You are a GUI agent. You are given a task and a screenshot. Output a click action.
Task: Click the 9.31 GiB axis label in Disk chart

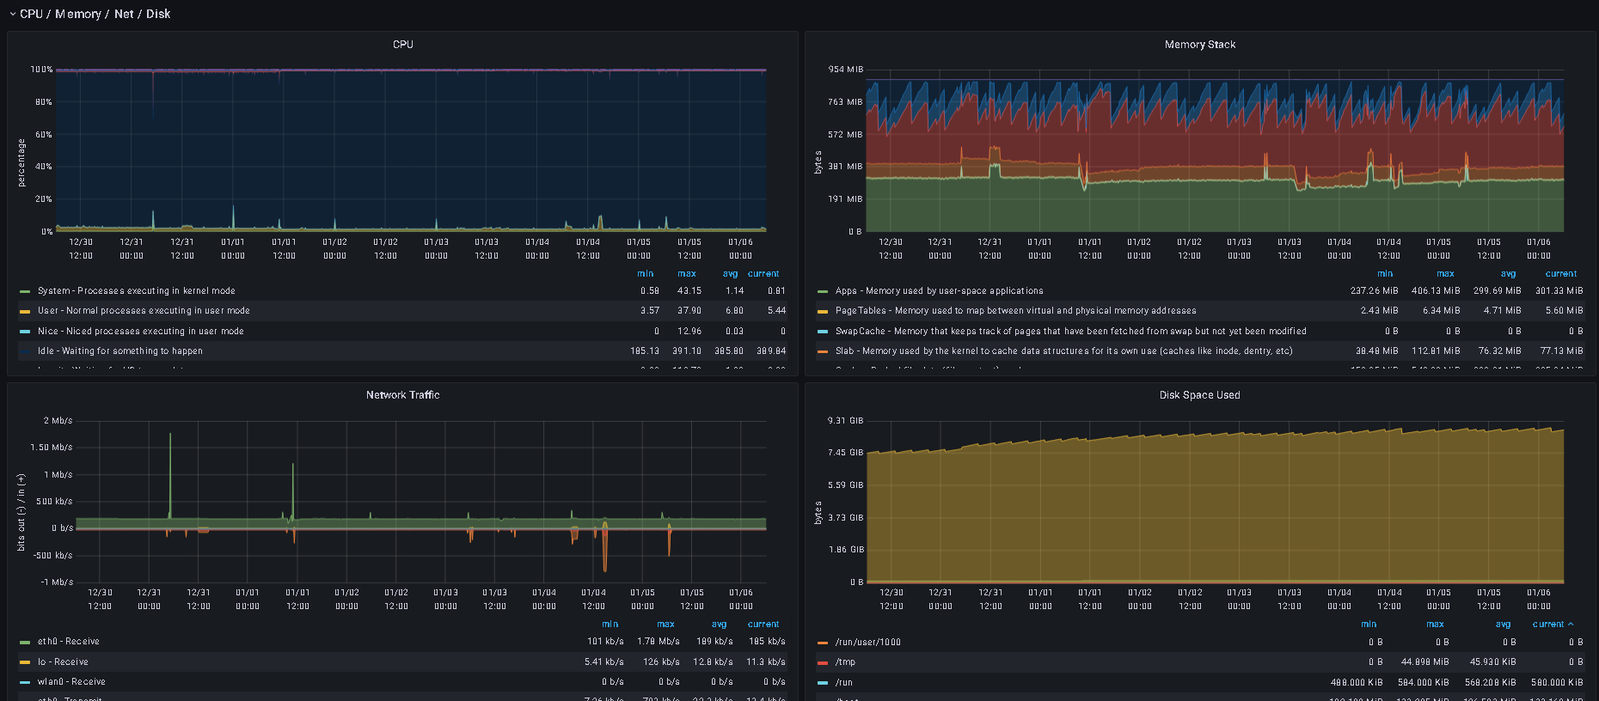[x=846, y=421]
